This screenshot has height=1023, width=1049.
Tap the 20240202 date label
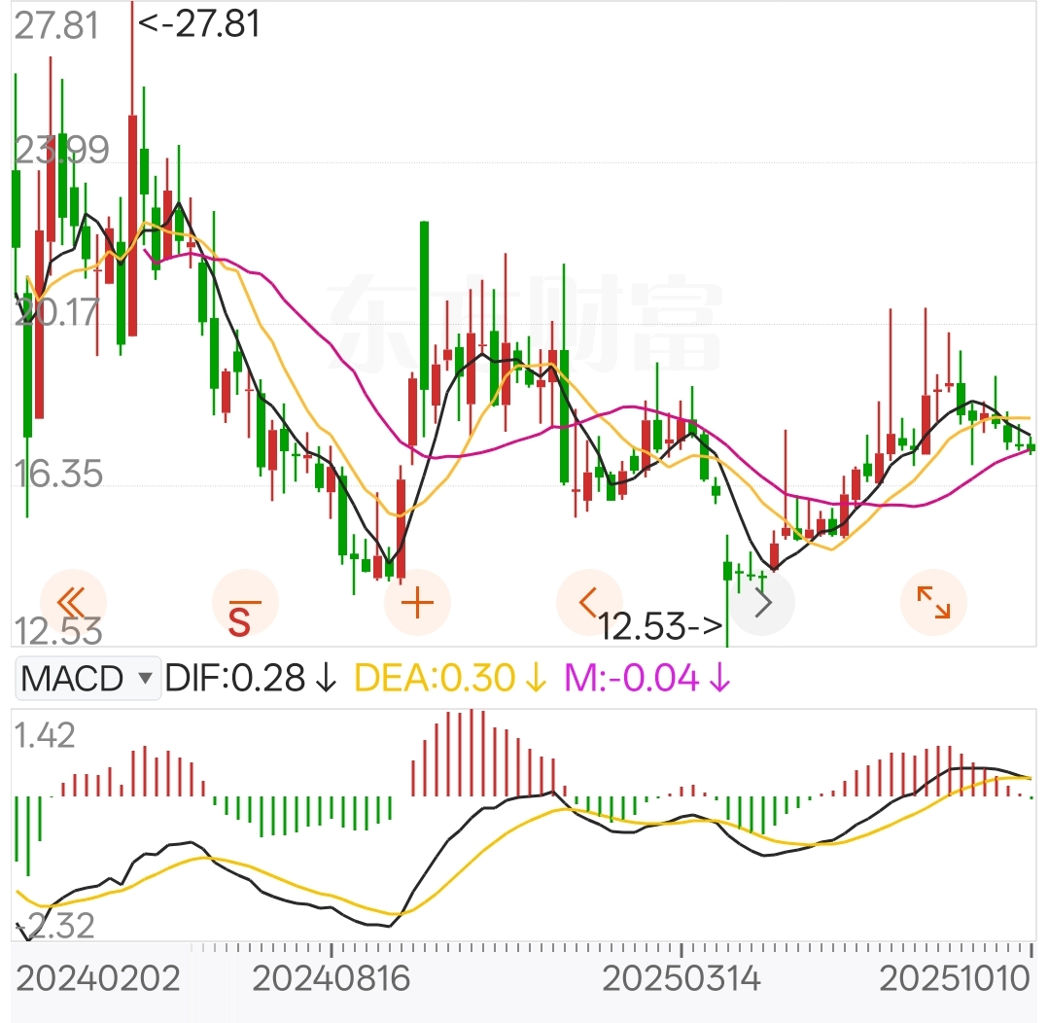coord(97,979)
